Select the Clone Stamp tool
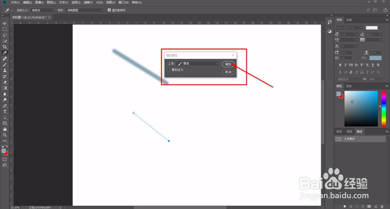 [x=5, y=70]
